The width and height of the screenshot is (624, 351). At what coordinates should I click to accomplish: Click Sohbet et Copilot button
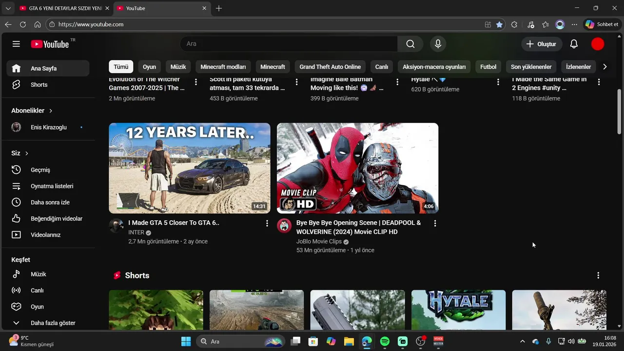pos(602,24)
